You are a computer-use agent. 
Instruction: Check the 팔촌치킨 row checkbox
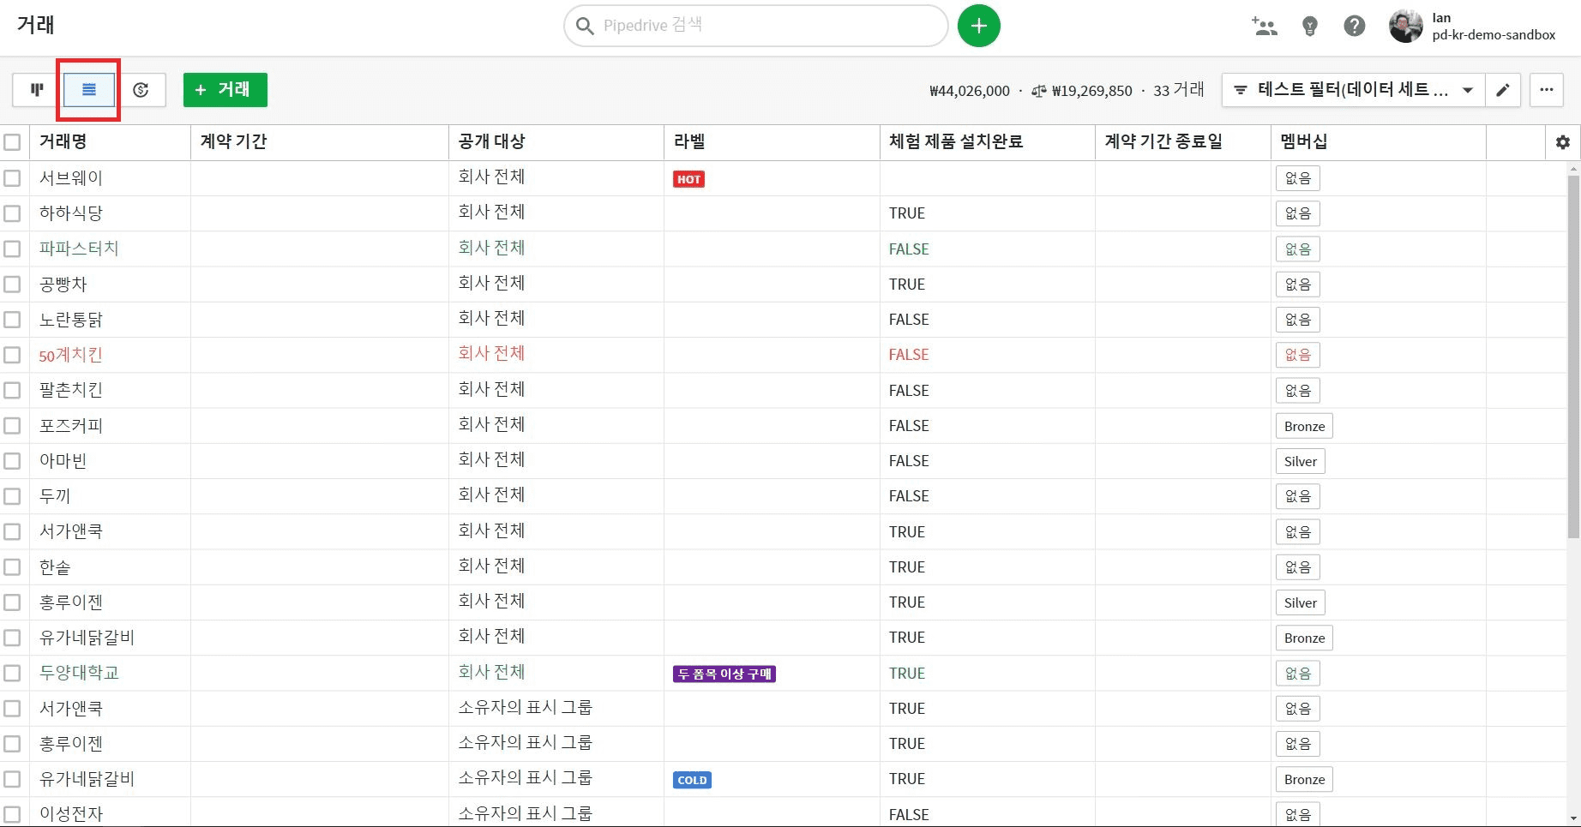click(12, 390)
